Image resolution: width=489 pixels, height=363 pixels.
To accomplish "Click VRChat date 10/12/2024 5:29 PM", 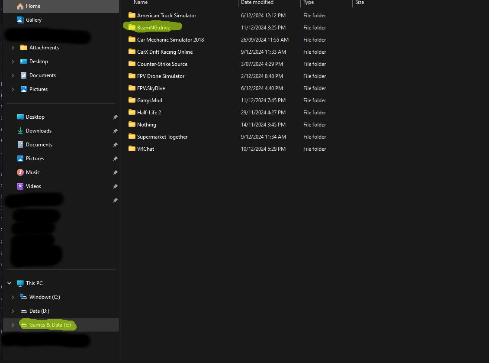I will coord(263,149).
